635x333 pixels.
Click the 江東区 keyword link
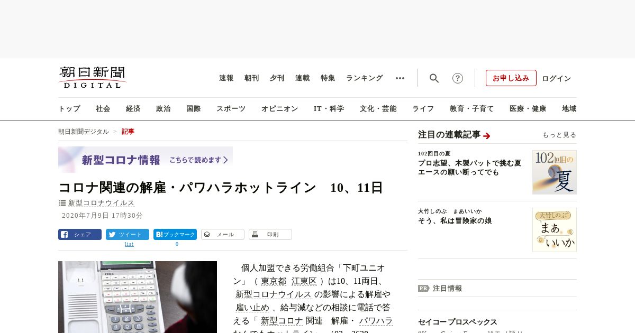(x=304, y=281)
